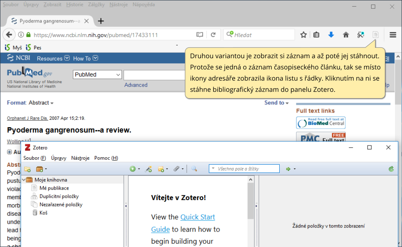This screenshot has height=247, width=402.
Task: Close the Pyoderma gangrenosum tab
Action: [x=87, y=21]
